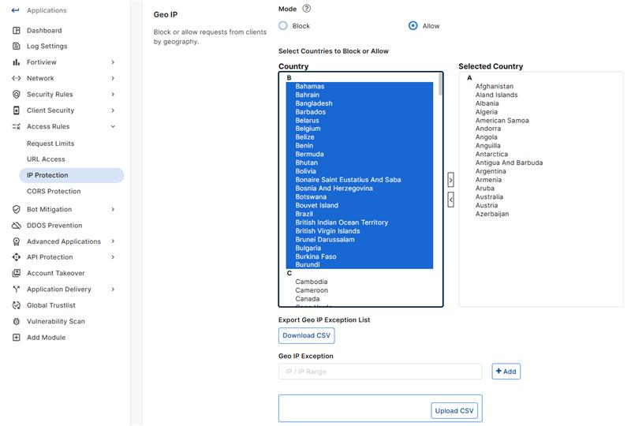Open URL Access submenu item
This screenshot has height=426, width=631.
pos(46,159)
